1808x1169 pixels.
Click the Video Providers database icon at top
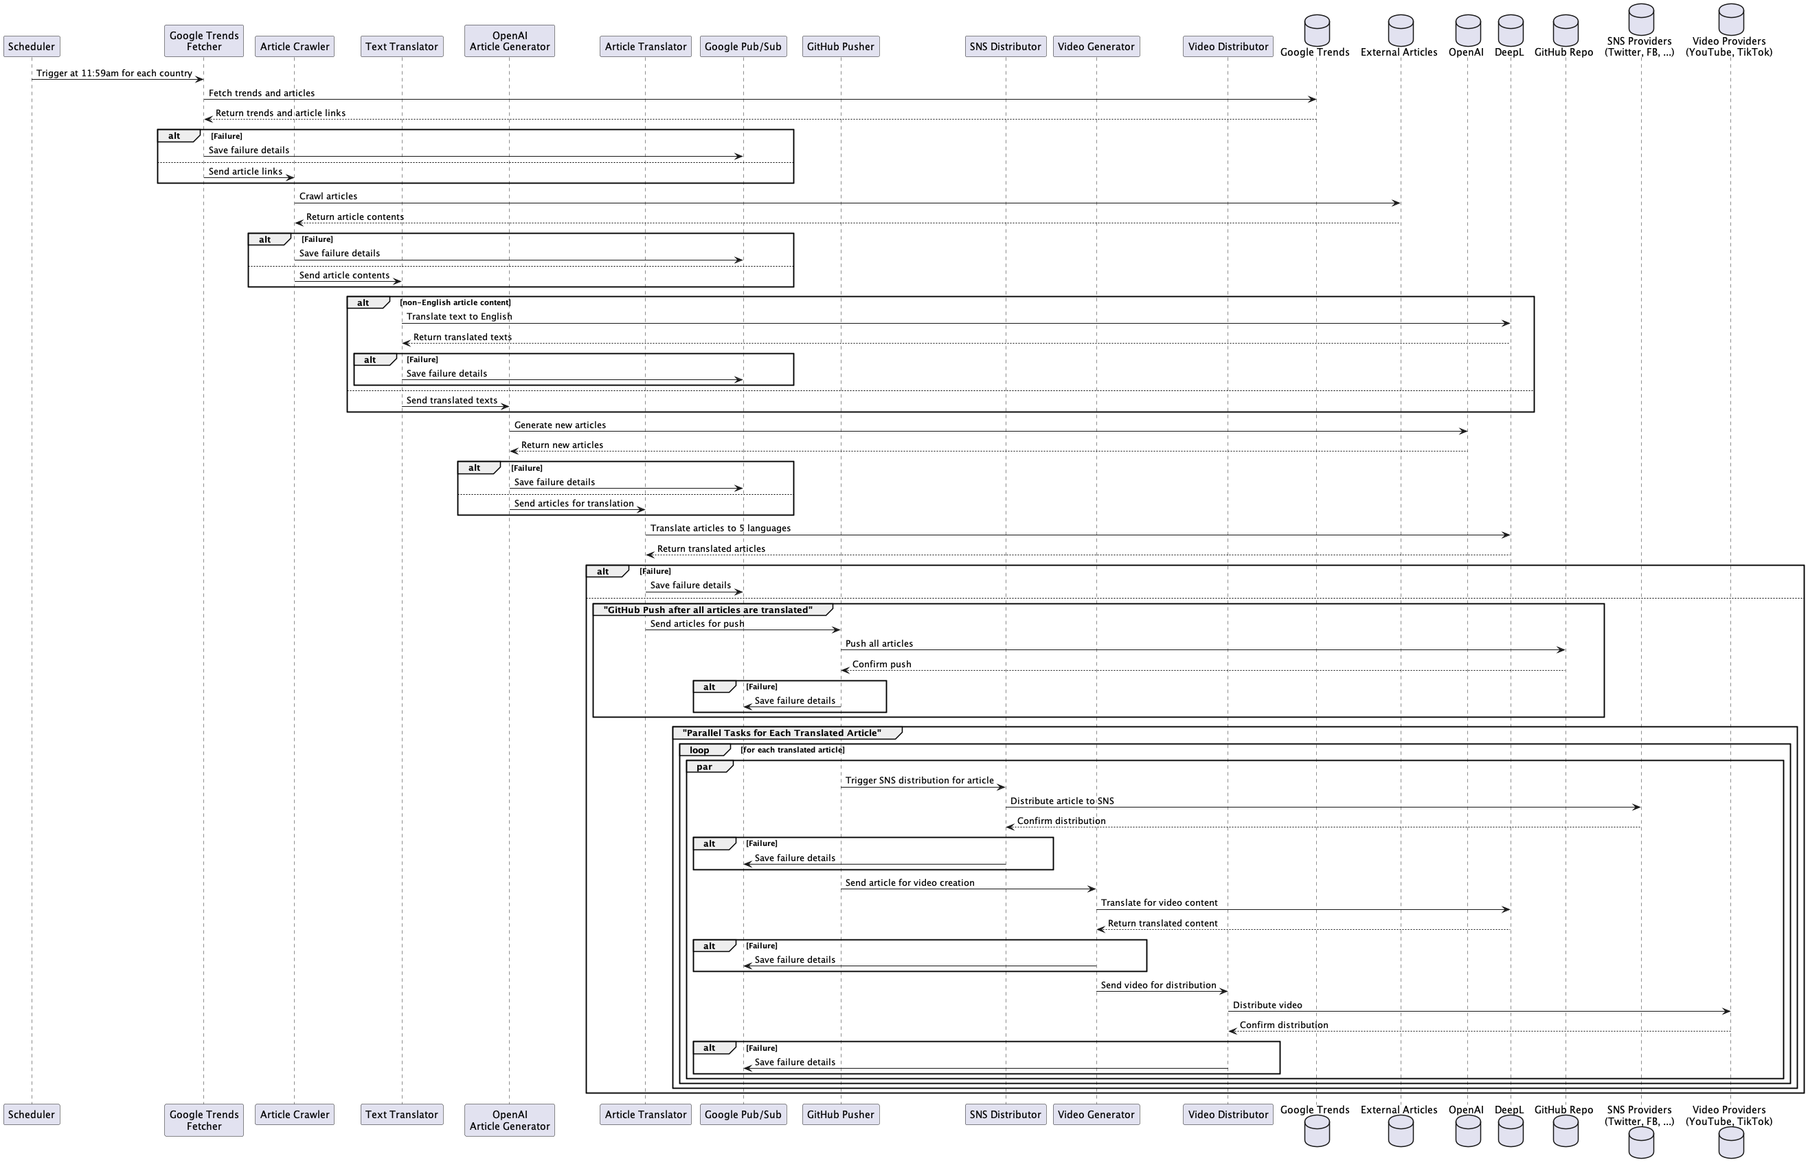click(x=1730, y=20)
